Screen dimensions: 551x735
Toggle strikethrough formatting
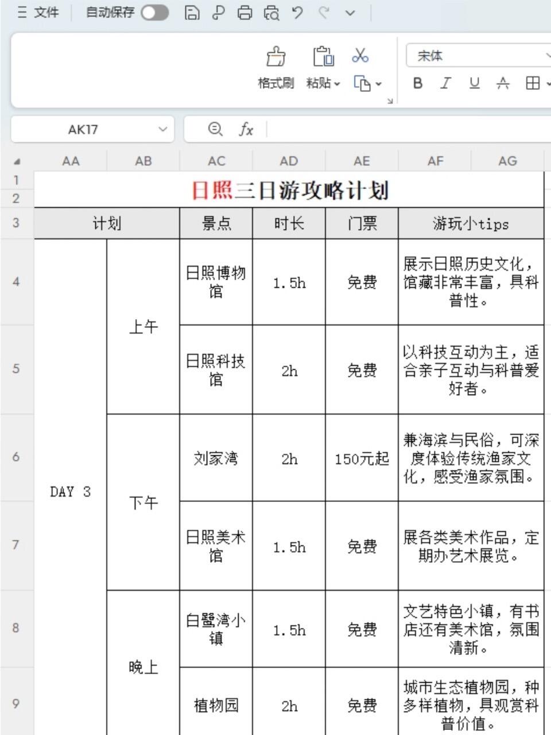point(503,83)
